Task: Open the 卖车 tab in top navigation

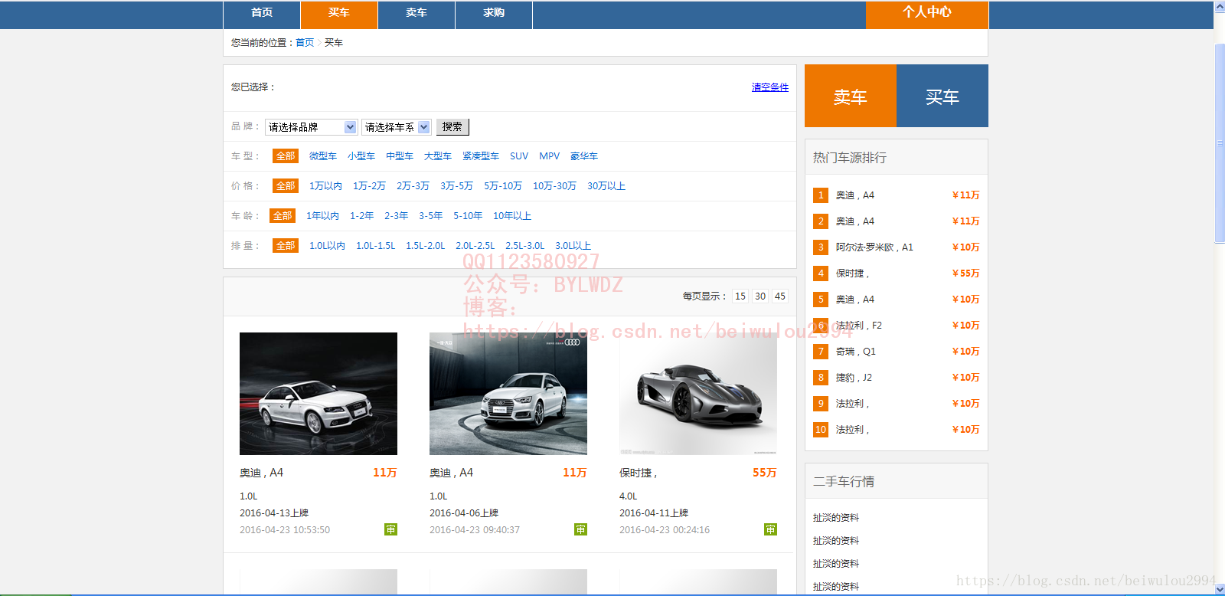Action: 416,13
